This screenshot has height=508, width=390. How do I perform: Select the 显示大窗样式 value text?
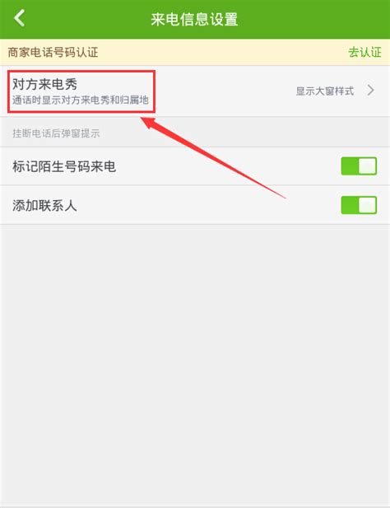[x=325, y=91]
